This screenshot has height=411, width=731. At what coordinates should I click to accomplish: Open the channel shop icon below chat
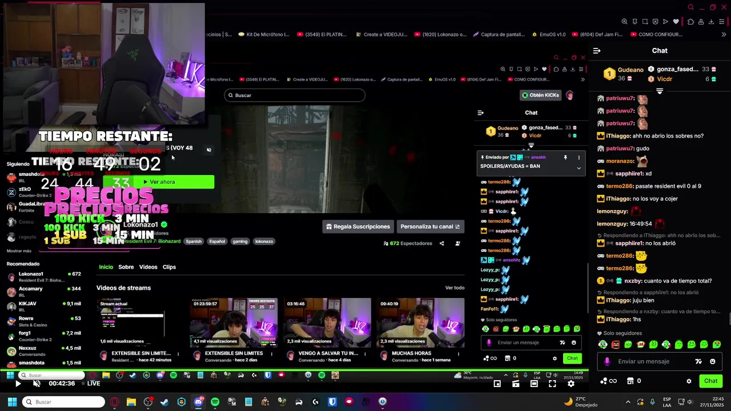point(630,381)
